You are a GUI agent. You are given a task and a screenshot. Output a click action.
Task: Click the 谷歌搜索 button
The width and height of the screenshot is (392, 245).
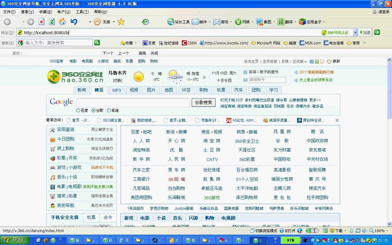click(203, 103)
